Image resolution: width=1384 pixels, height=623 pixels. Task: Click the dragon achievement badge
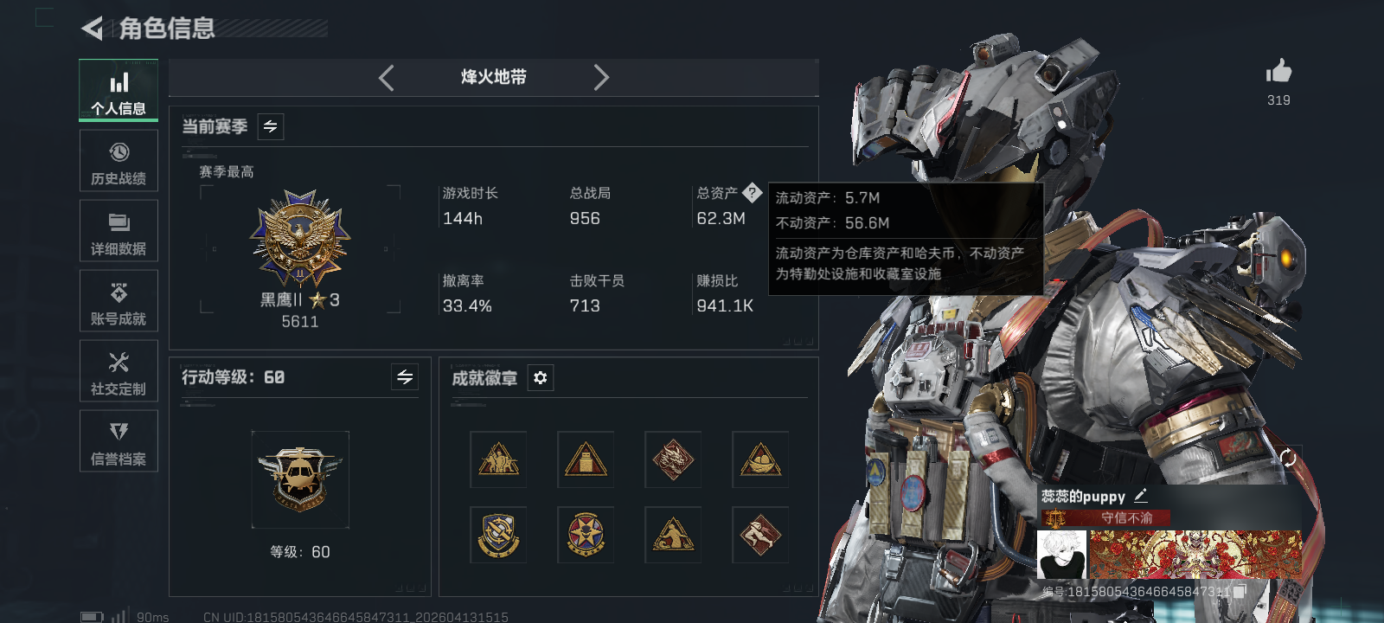[x=673, y=459]
